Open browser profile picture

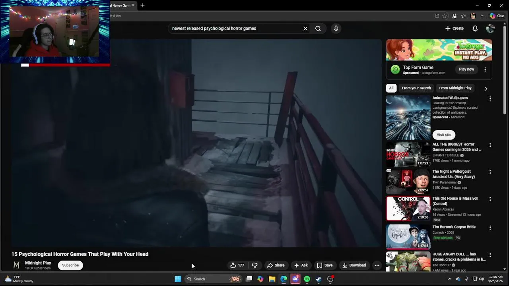click(x=473, y=16)
